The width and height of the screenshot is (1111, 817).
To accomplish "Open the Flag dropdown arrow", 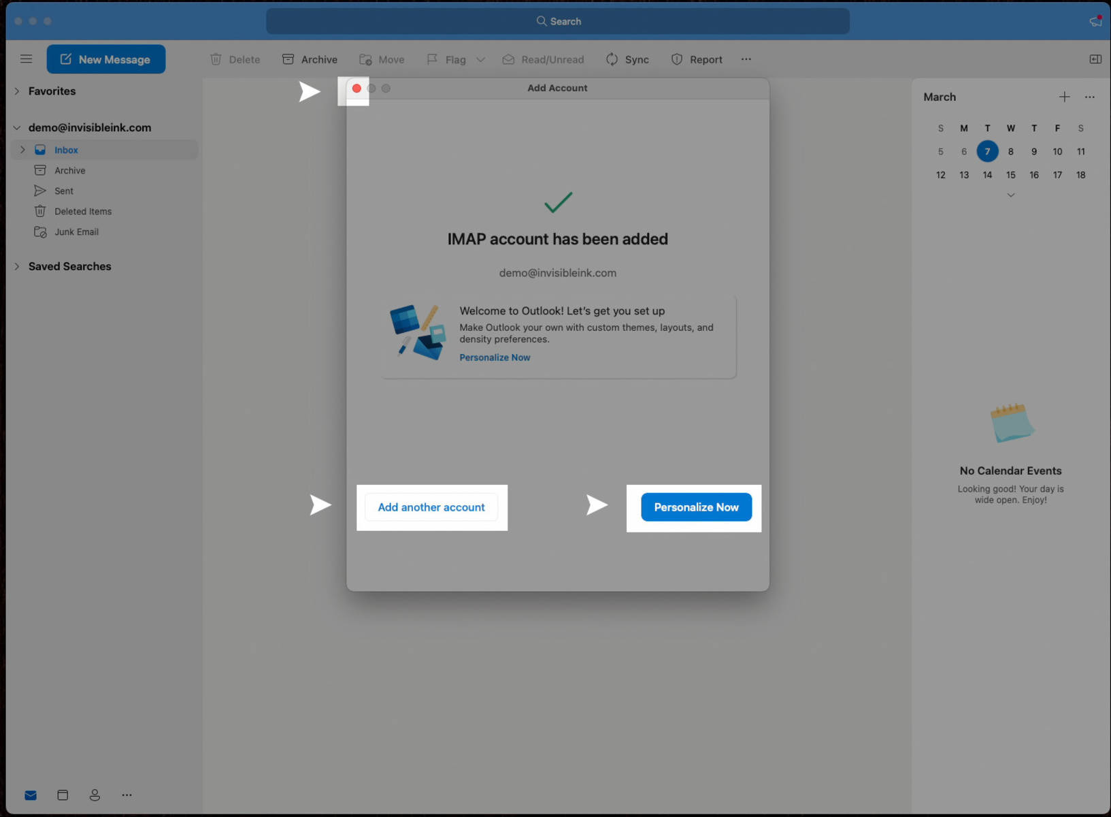I will coord(480,59).
